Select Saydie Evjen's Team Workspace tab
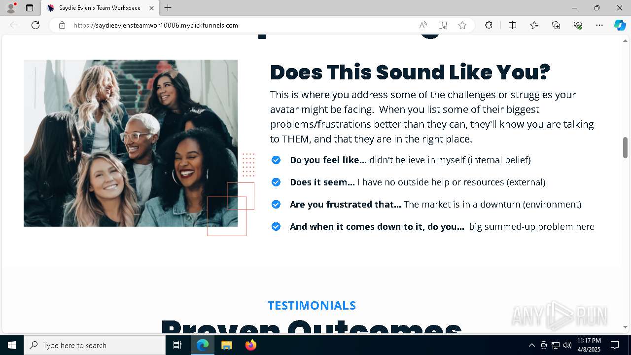The height and width of the screenshot is (355, 631). [x=100, y=8]
